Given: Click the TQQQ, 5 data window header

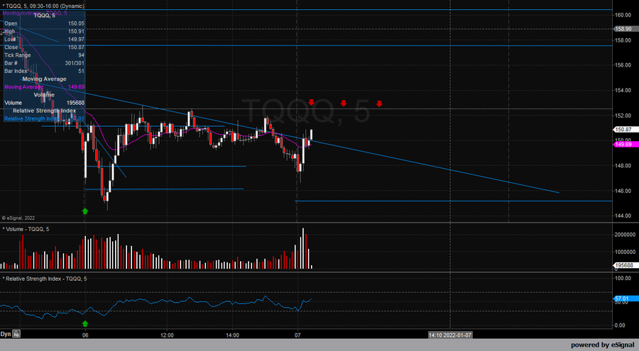Looking at the screenshot, I should point(45,16).
